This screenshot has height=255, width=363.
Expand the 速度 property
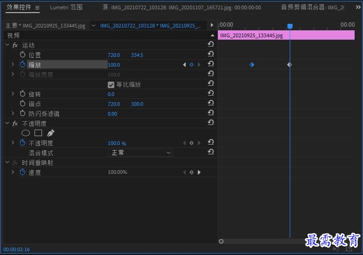13,172
